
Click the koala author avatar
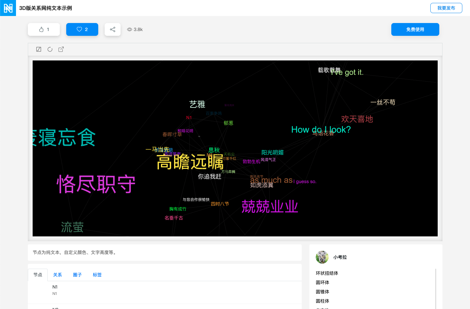[x=322, y=257]
